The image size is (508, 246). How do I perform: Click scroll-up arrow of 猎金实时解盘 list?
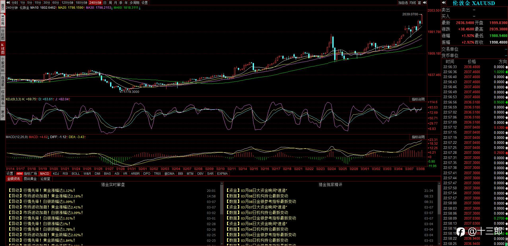(x=222, y=183)
